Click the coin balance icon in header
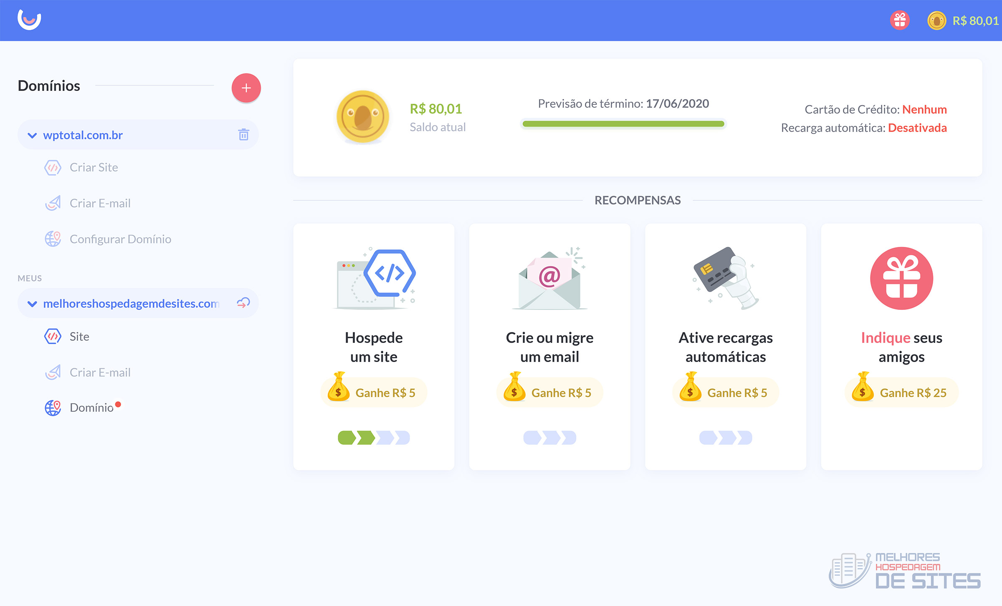The width and height of the screenshot is (1002, 606). coord(936,20)
